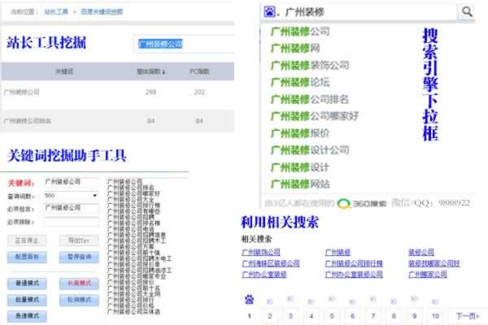Go to results page 7
The image size is (488, 325).
(x=373, y=316)
